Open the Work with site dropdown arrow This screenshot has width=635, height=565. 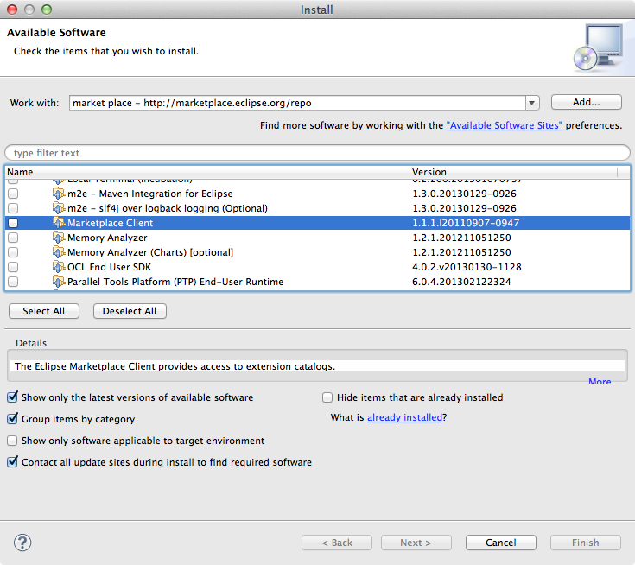pos(531,104)
